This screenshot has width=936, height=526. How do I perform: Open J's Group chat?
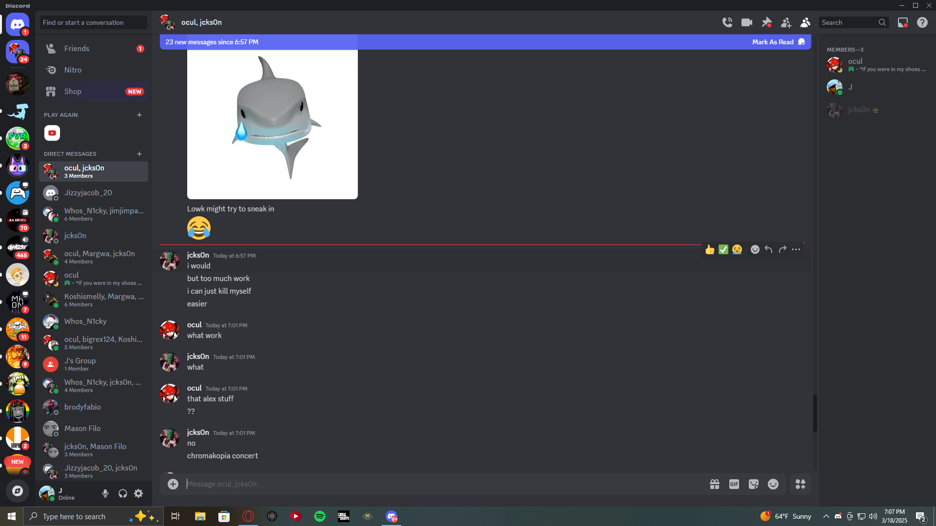click(x=94, y=364)
